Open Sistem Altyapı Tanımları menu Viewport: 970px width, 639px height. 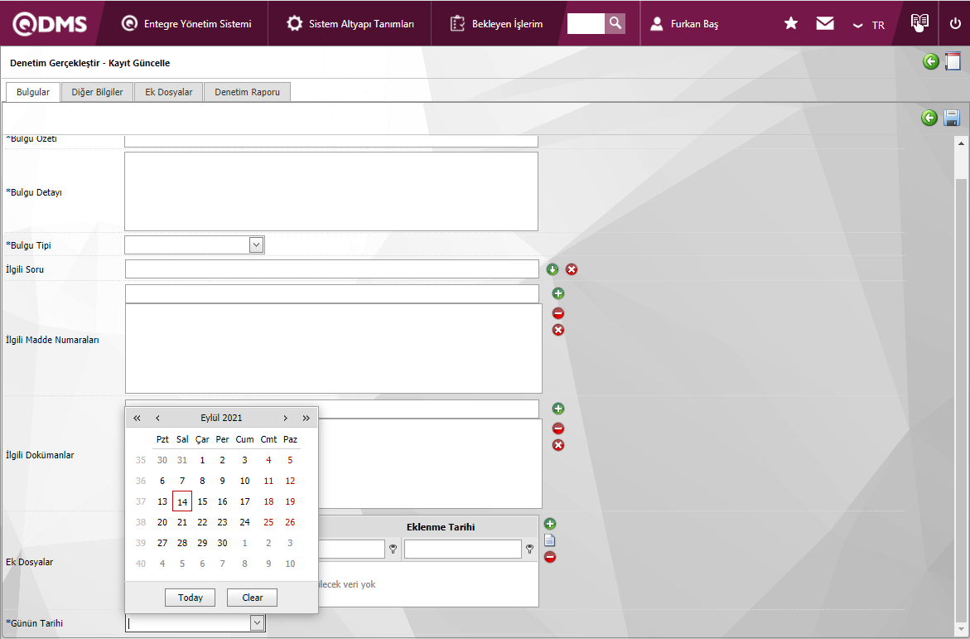[x=350, y=23]
